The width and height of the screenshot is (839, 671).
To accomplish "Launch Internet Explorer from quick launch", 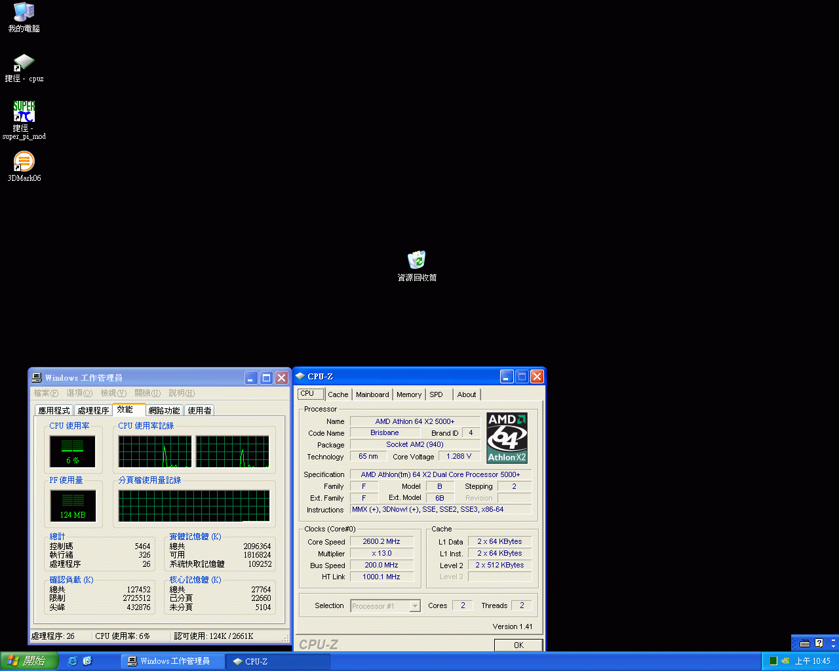I will pyautogui.click(x=72, y=661).
